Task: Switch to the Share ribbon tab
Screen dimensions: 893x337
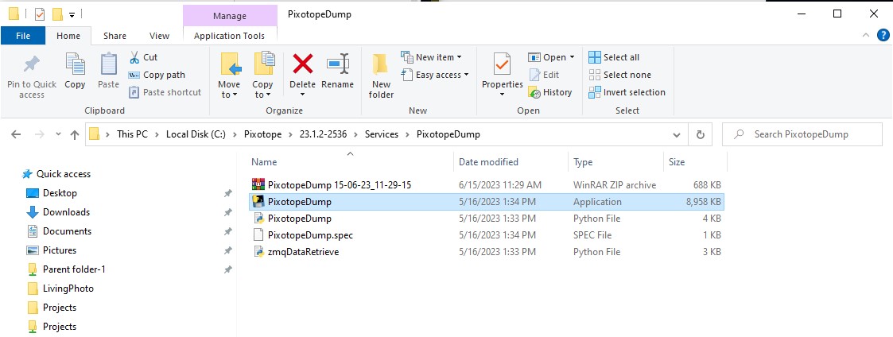Action: click(115, 36)
